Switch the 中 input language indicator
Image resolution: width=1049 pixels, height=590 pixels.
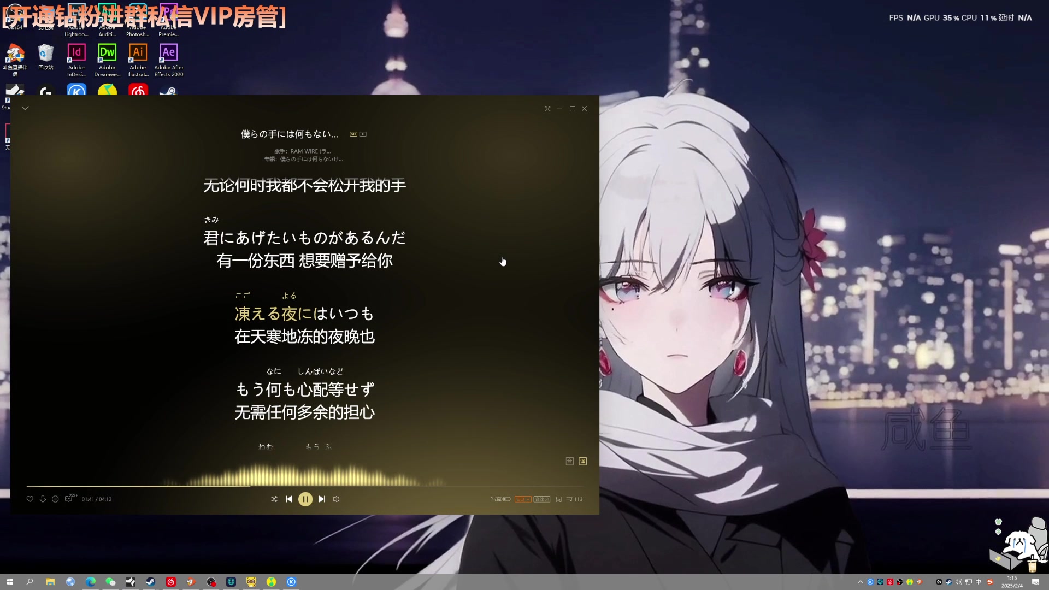(x=979, y=582)
